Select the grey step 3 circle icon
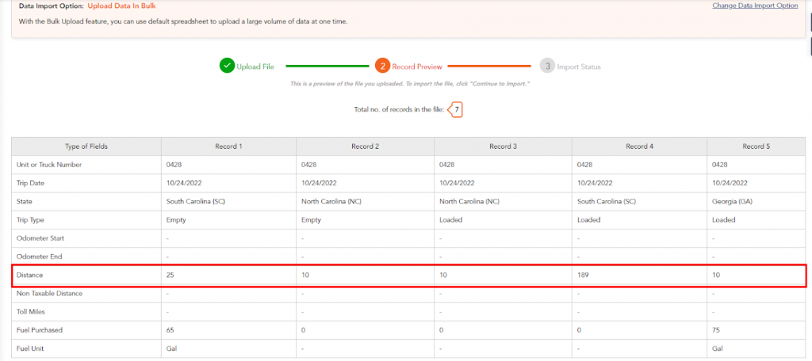 [x=547, y=66]
